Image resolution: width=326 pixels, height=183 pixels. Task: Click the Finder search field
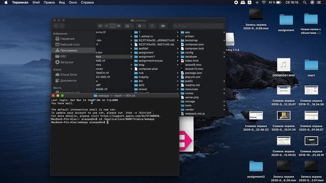(199, 26)
